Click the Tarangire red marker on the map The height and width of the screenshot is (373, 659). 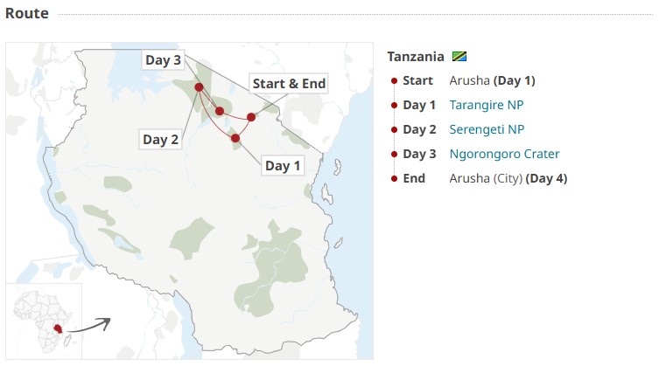(235, 138)
